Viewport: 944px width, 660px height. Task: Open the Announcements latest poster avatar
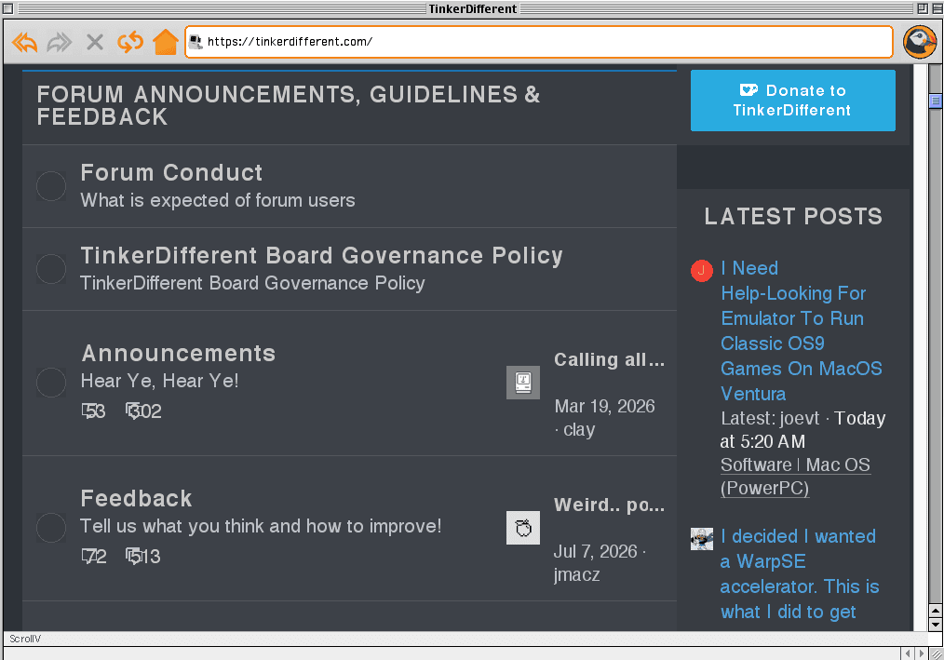point(522,383)
